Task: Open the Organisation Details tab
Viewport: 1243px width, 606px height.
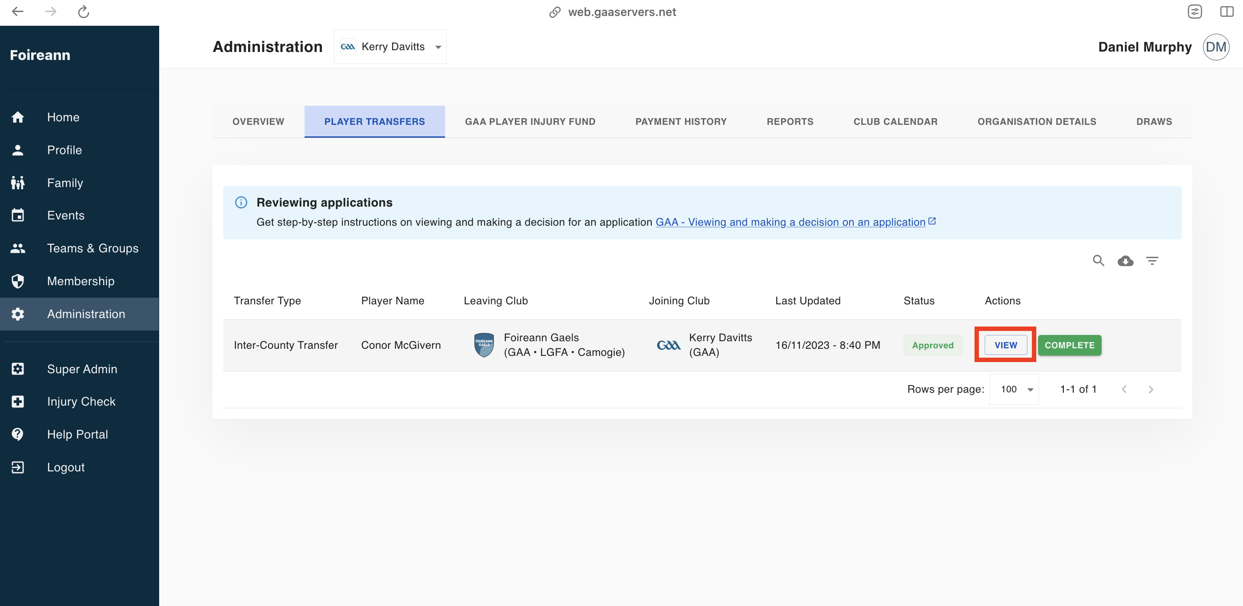Action: [x=1037, y=121]
